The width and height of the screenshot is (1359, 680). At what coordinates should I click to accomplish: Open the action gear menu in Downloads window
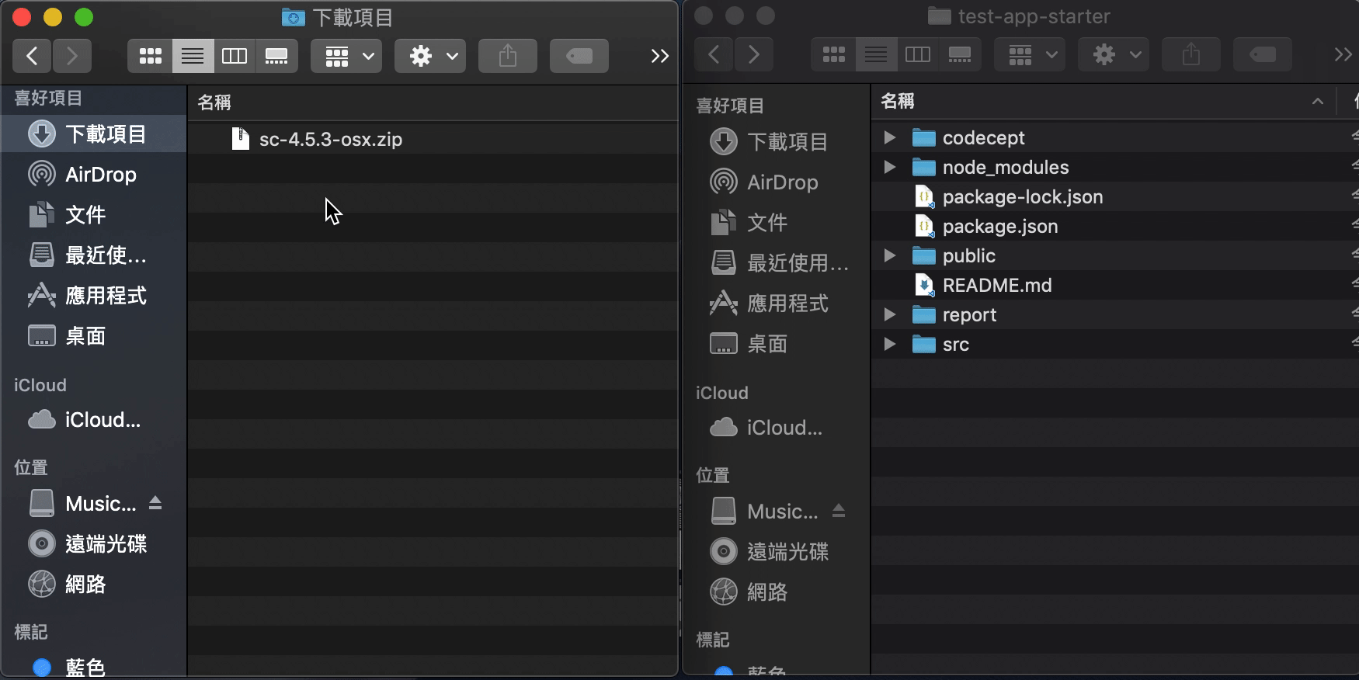point(430,56)
